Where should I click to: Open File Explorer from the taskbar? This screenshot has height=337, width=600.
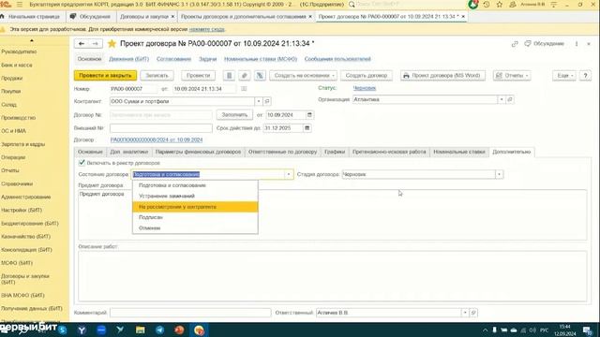point(140,330)
